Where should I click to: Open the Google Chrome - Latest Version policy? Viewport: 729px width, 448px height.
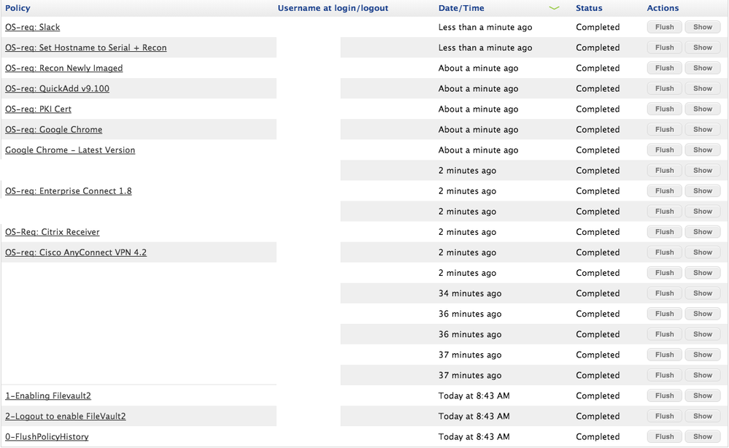point(70,150)
